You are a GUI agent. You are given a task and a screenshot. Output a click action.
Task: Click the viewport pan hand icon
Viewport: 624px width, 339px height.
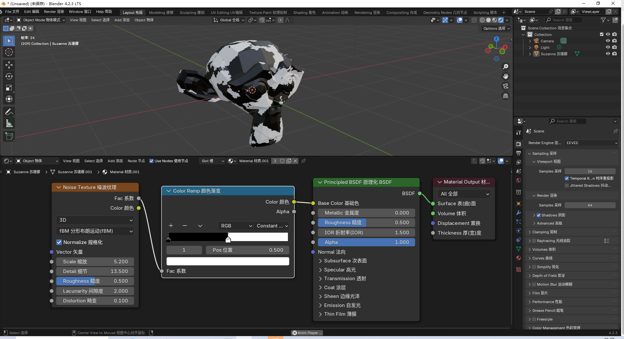click(x=506, y=76)
